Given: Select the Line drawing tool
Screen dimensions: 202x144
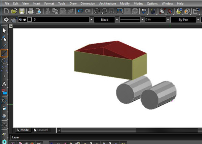Looking at the screenshot, I should pyautogui.click(x=4, y=53).
